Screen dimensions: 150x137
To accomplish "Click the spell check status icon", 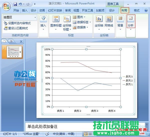I will pos(47,134).
